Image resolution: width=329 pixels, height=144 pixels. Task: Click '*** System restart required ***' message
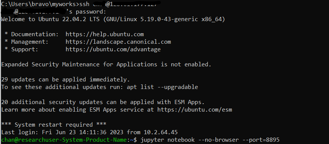point(54,125)
